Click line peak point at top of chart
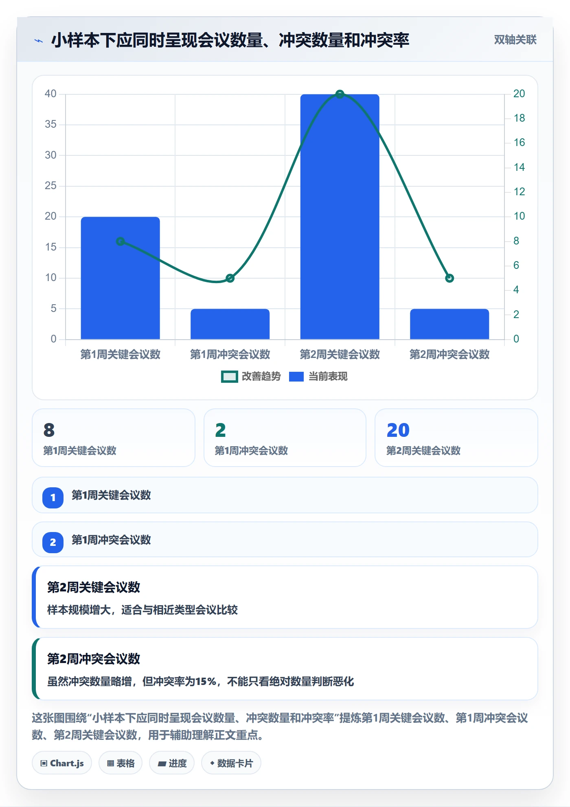Screen dimensions: 570x807 click(x=340, y=94)
